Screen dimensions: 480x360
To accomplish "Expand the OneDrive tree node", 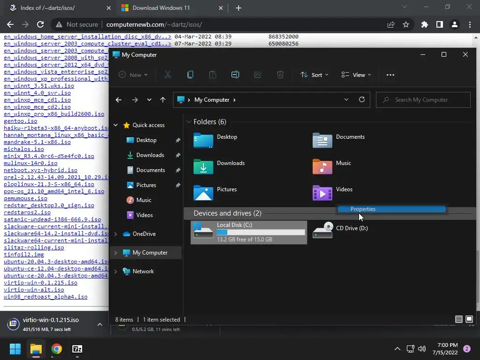I will point(116,234).
